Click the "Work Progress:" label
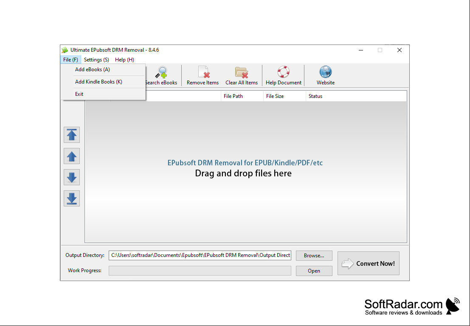 84,270
